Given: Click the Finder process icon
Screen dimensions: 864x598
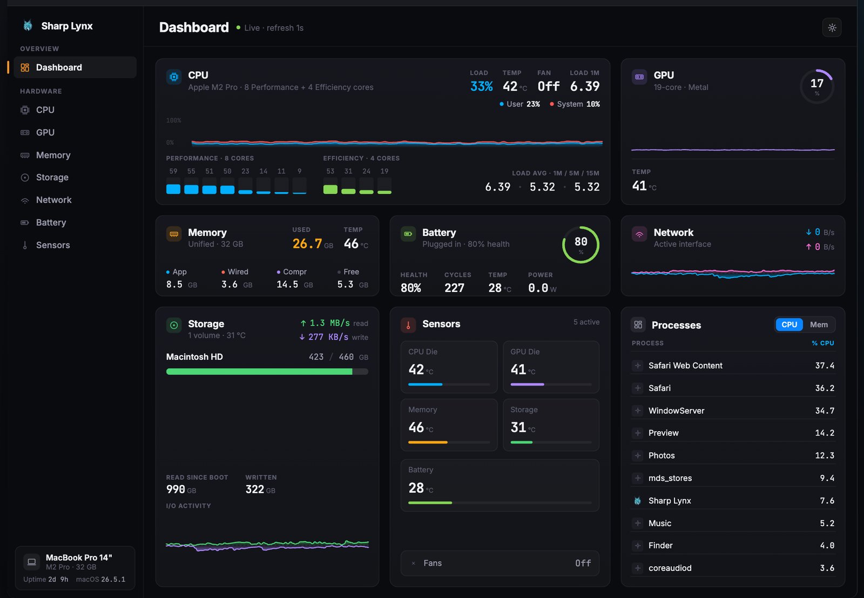Looking at the screenshot, I should tap(637, 546).
